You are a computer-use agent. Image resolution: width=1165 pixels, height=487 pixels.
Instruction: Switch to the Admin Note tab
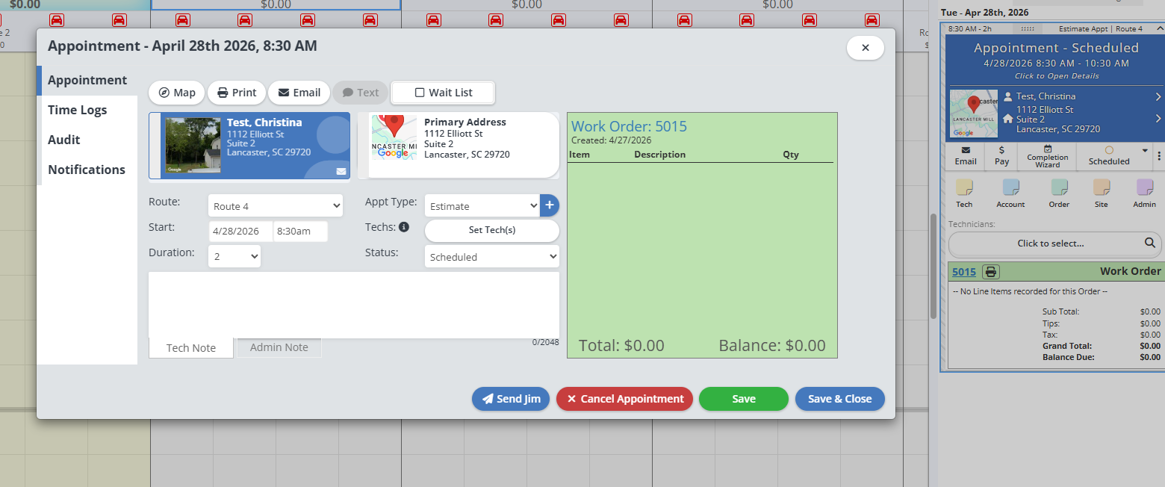pyautogui.click(x=279, y=347)
